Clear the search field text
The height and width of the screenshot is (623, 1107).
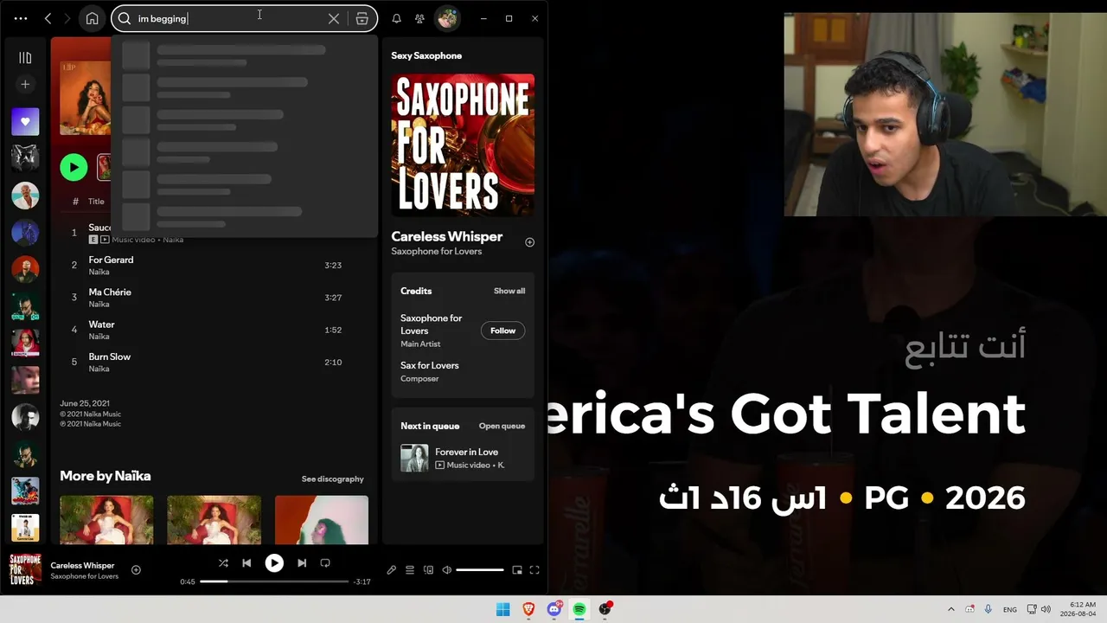[x=334, y=18]
